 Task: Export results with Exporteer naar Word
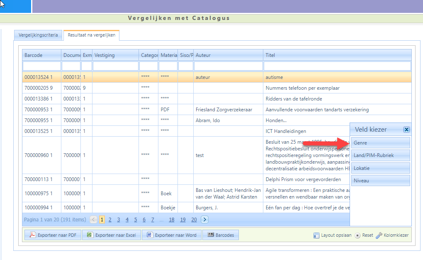(171, 235)
